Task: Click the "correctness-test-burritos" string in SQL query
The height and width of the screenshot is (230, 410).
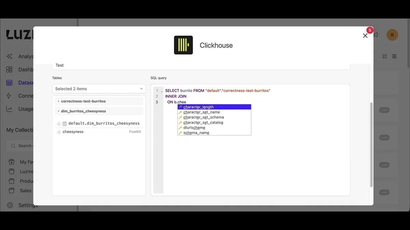Action: tap(246, 91)
